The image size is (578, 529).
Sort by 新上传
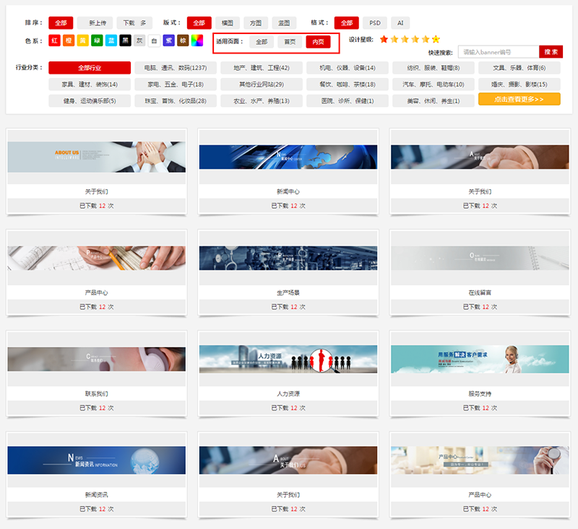[x=96, y=23]
